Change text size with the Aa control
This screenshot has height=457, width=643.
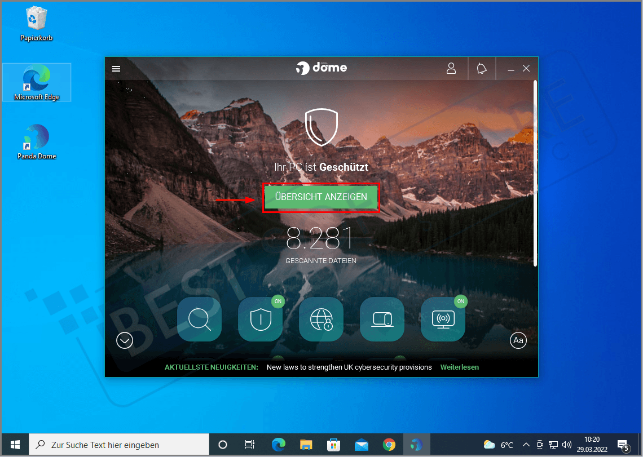click(x=518, y=340)
